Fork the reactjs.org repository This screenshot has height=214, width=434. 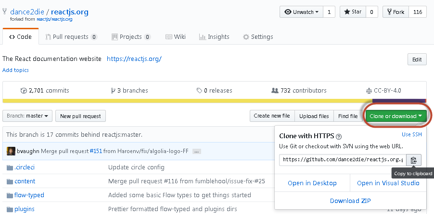coord(395,12)
